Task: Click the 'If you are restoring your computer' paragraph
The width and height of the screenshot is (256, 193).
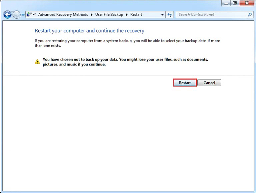Action: coord(127,43)
